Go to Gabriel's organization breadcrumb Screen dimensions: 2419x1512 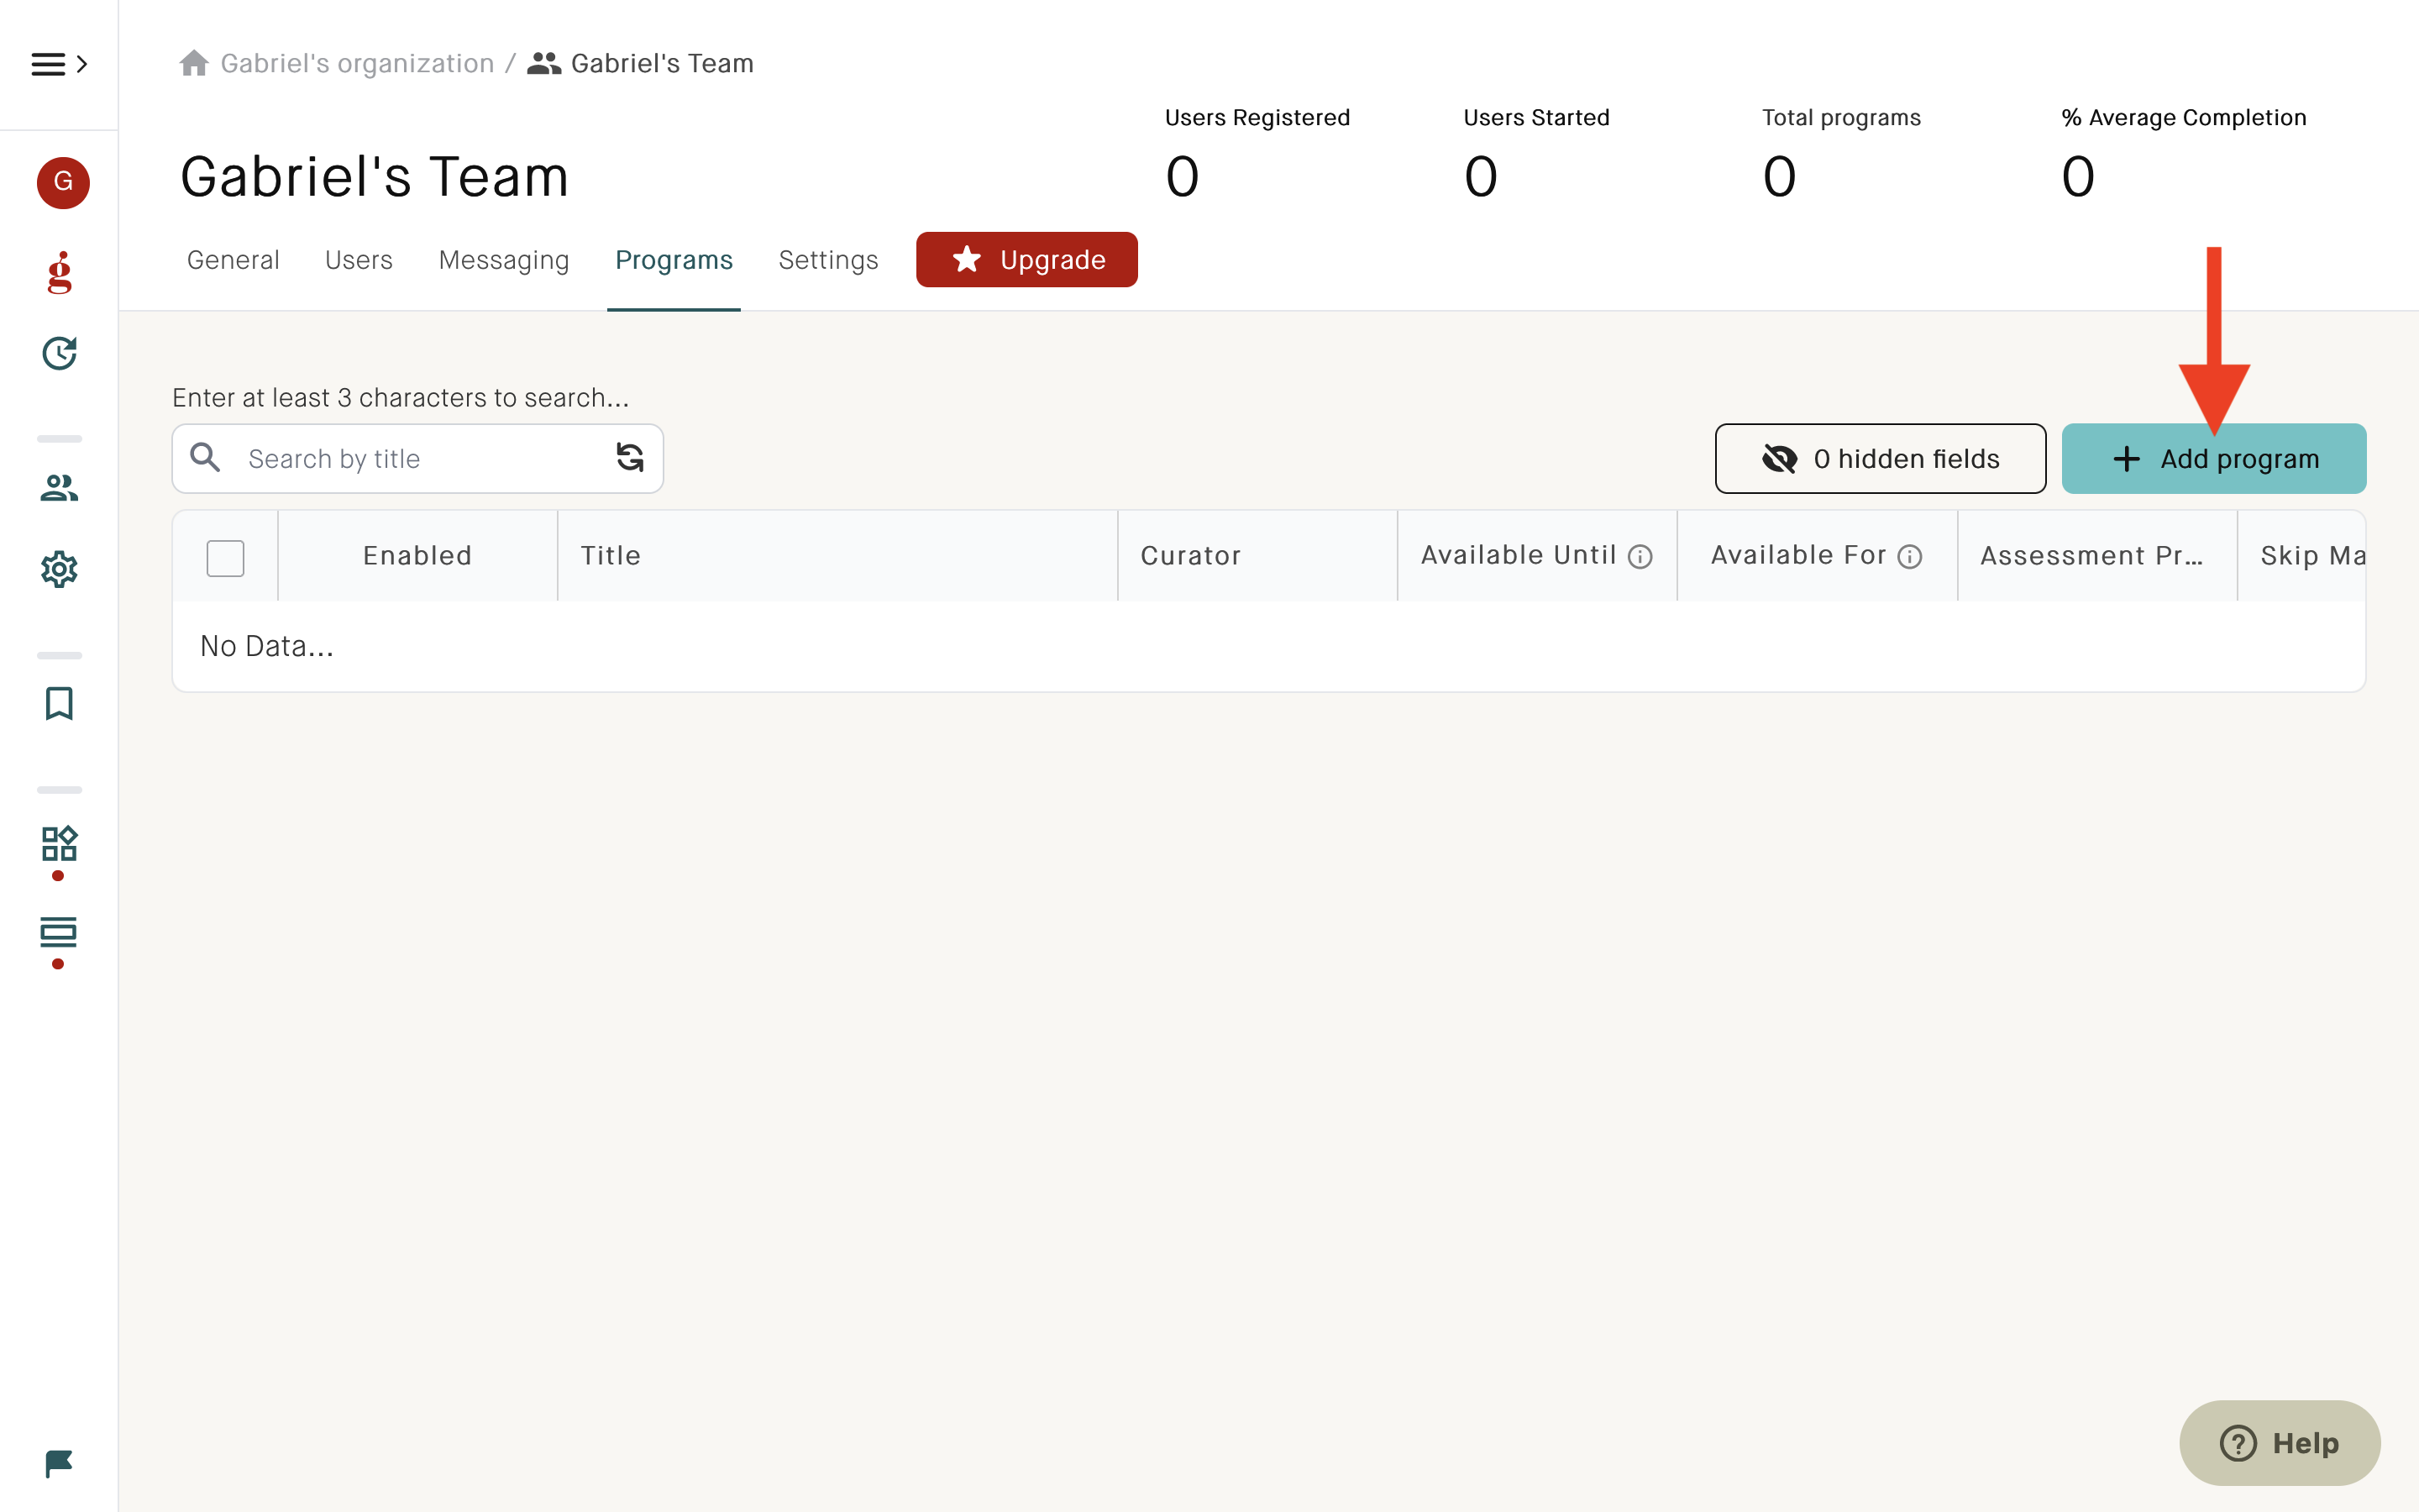pyautogui.click(x=357, y=63)
